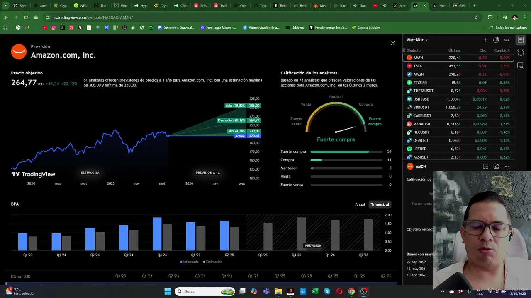This screenshot has height=298, width=531.
Task: Open the Alerts clock icon in the sidebar
Action: click(x=521, y=53)
